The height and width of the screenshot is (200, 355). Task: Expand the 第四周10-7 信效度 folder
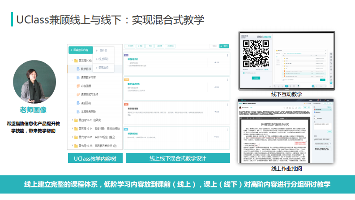pos(73,120)
